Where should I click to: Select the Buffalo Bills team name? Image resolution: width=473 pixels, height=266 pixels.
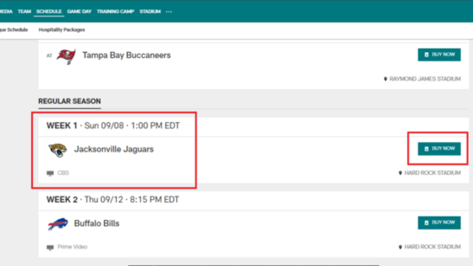[97, 223]
